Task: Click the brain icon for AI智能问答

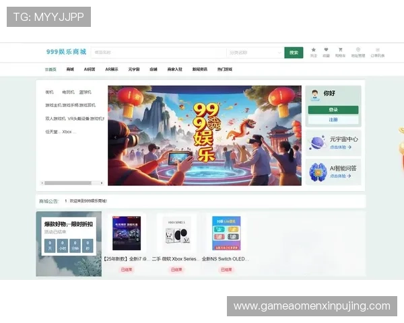Action: click(x=317, y=172)
